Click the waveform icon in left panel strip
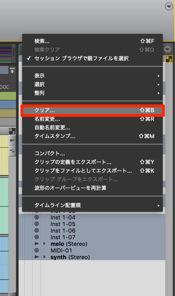 [12, 140]
